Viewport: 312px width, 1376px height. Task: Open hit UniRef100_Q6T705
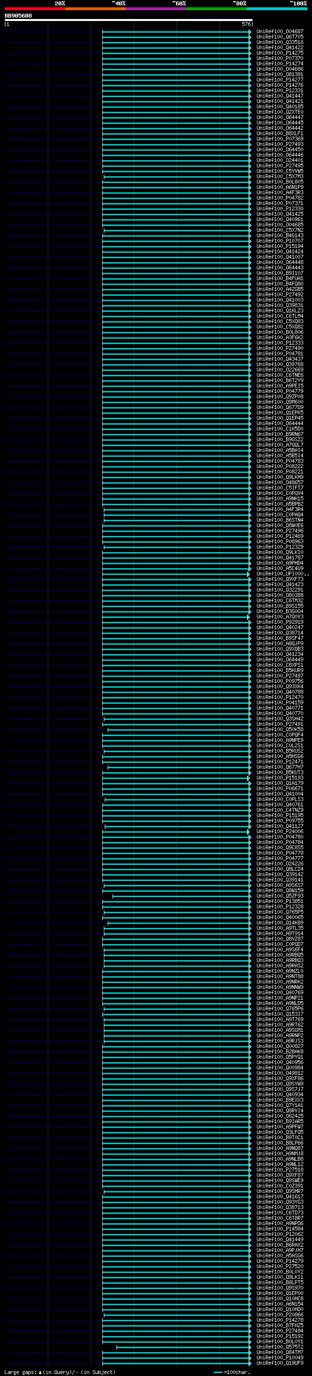[x=280, y=37]
